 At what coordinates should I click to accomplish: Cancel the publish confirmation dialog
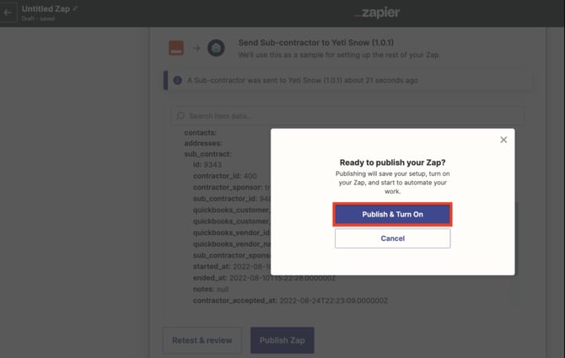[392, 238]
